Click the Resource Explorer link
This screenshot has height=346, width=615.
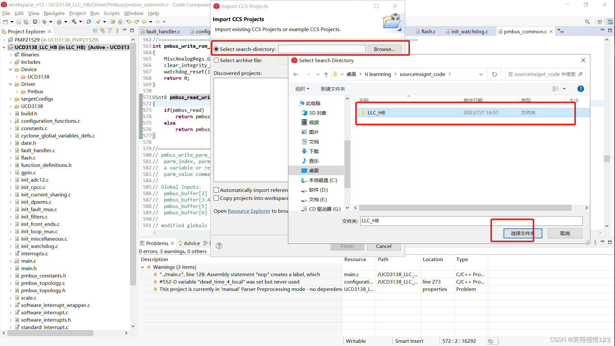(x=249, y=211)
